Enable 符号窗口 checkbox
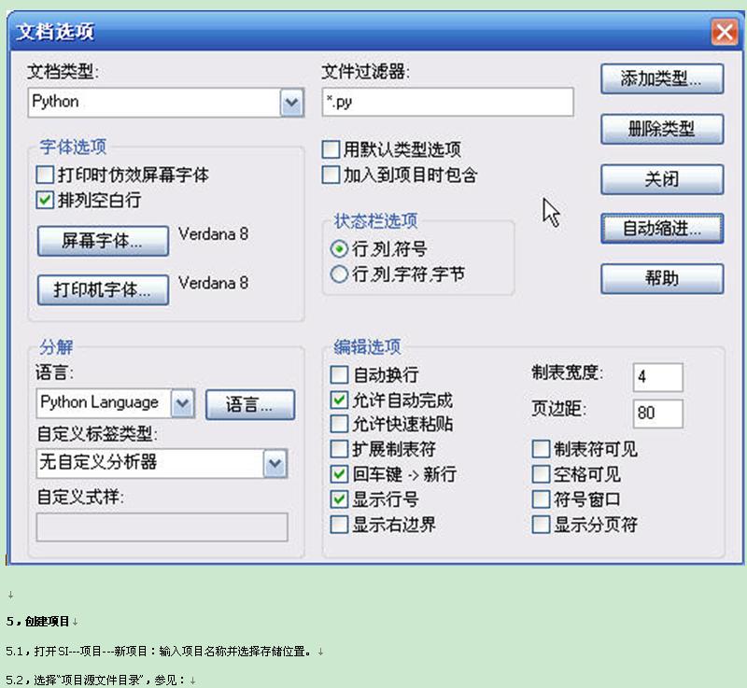747x688 pixels. (x=541, y=499)
